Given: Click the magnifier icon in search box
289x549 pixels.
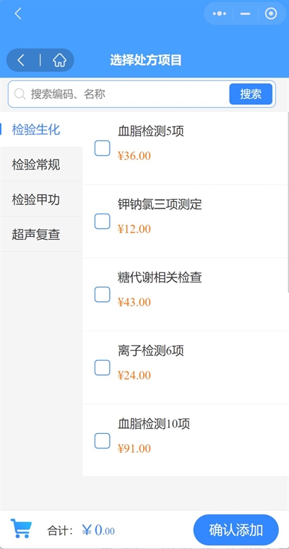Looking at the screenshot, I should 20,94.
